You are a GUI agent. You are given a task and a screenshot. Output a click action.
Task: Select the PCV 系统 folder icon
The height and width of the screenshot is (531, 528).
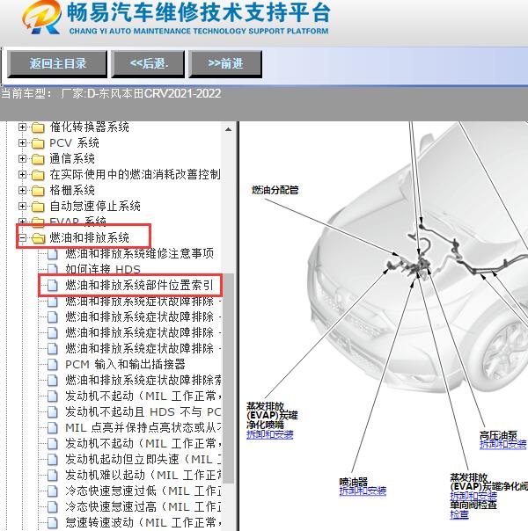pos(38,143)
